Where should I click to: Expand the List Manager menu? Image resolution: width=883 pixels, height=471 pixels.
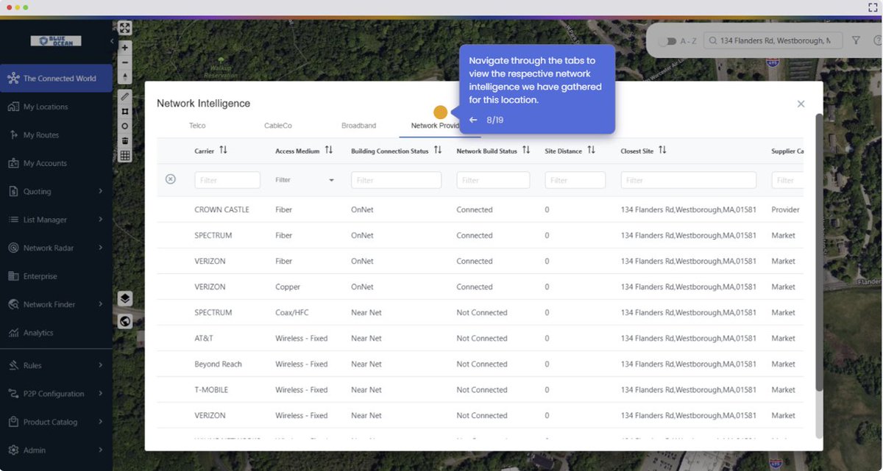pyautogui.click(x=100, y=220)
